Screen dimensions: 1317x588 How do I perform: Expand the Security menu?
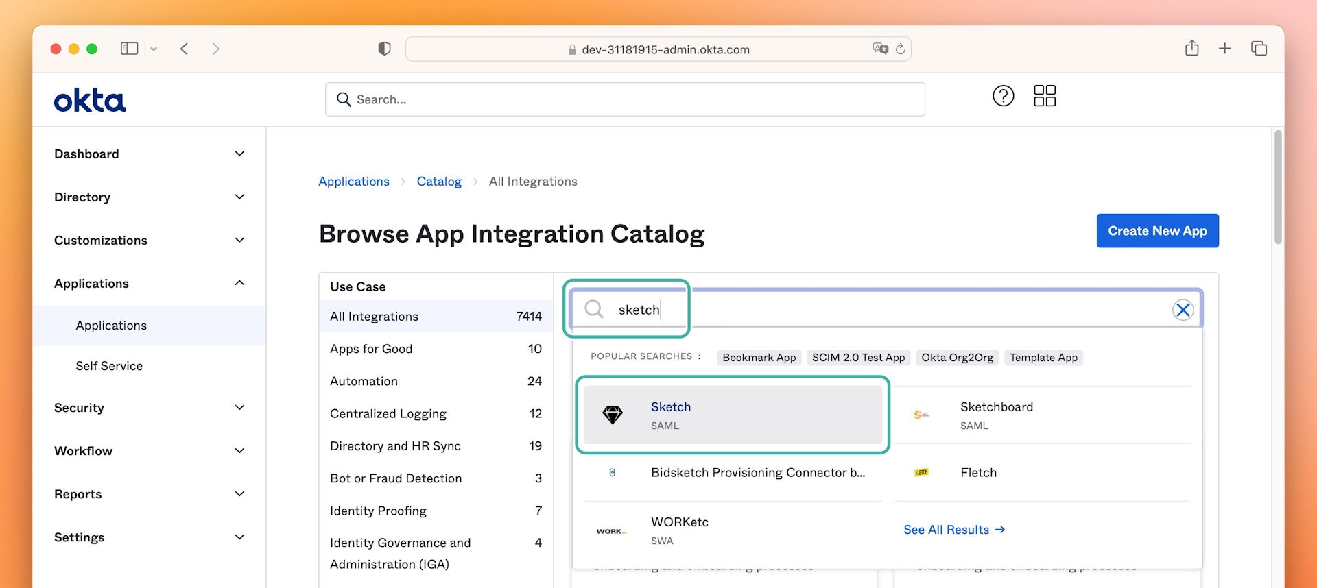[x=150, y=407]
